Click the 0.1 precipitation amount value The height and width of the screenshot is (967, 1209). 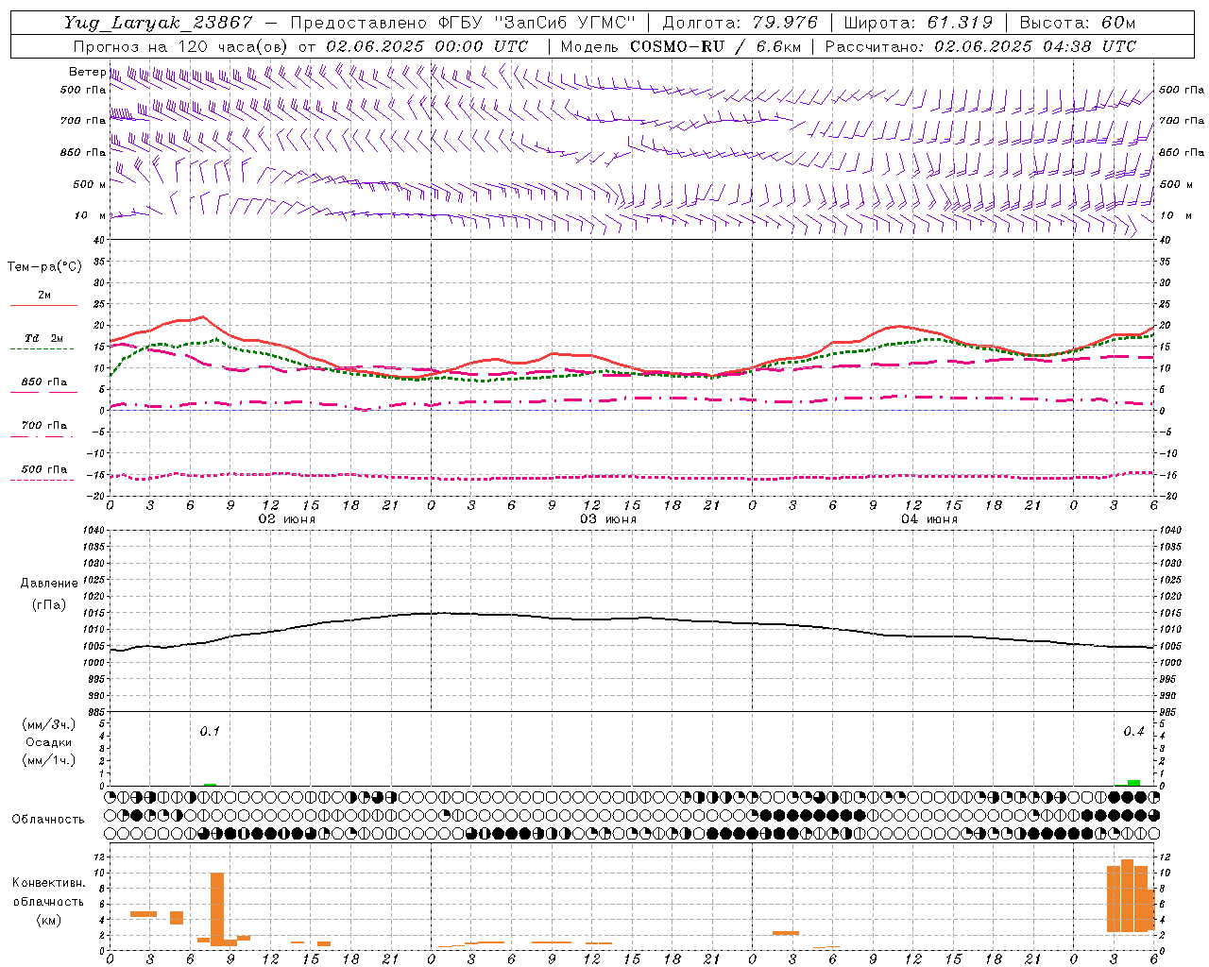210,731
